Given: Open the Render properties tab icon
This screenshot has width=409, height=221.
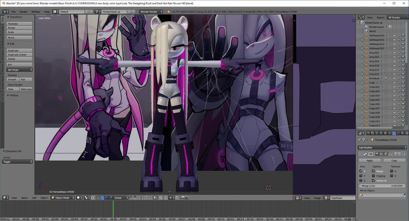Looking at the screenshot, I should point(368,133).
